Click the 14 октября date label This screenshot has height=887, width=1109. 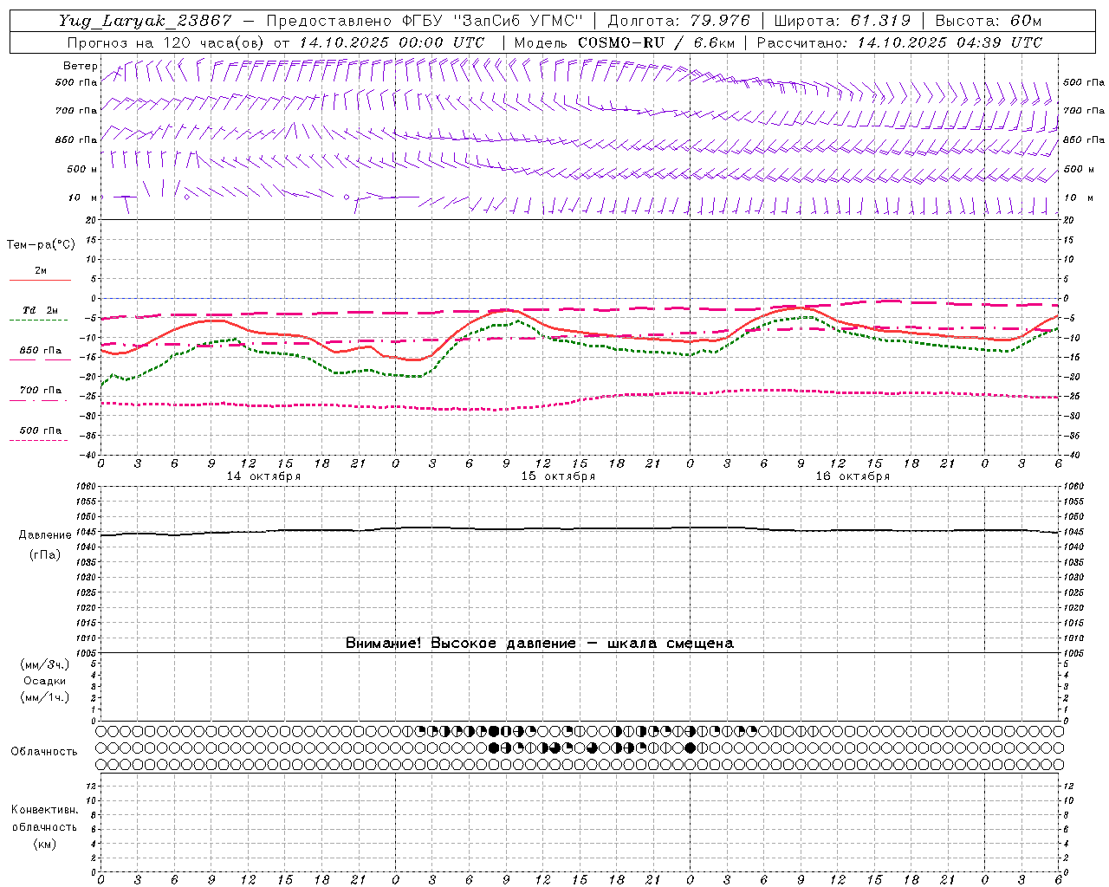tap(263, 476)
